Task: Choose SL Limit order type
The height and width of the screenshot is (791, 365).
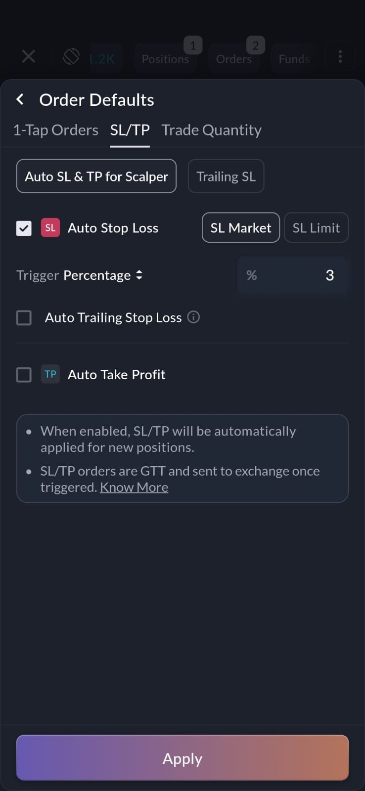Action: point(316,228)
